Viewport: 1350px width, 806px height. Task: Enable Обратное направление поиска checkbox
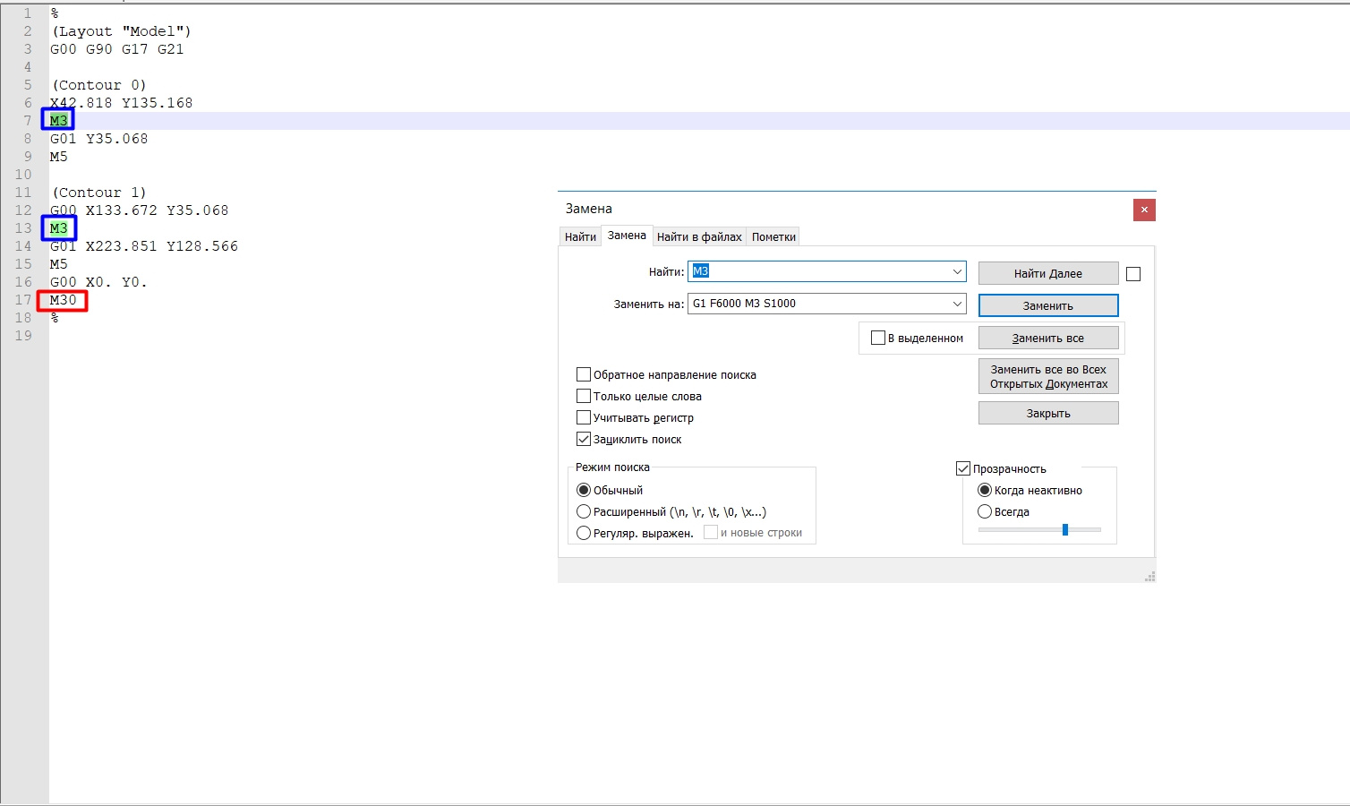pos(584,374)
